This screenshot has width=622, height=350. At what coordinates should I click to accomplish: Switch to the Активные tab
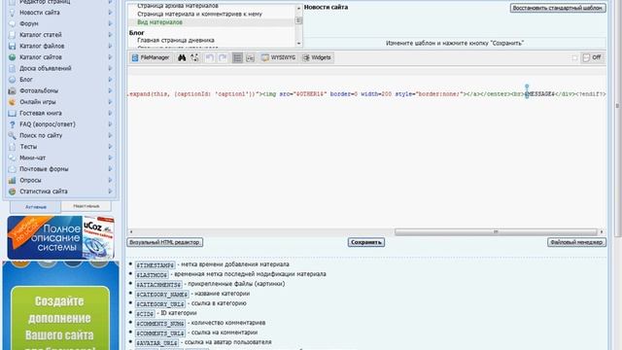click(36, 207)
